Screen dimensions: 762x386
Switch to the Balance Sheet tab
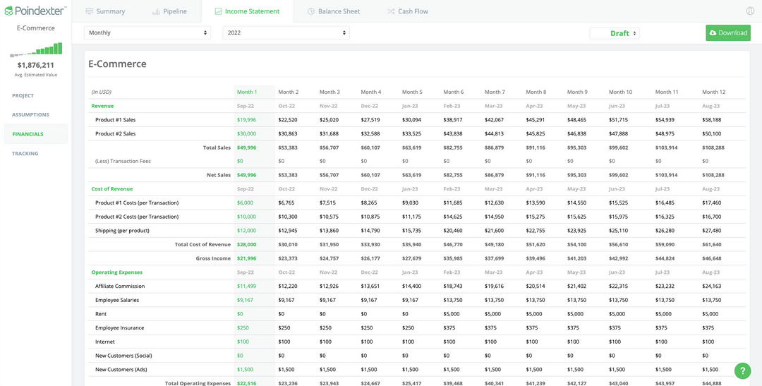tap(334, 11)
